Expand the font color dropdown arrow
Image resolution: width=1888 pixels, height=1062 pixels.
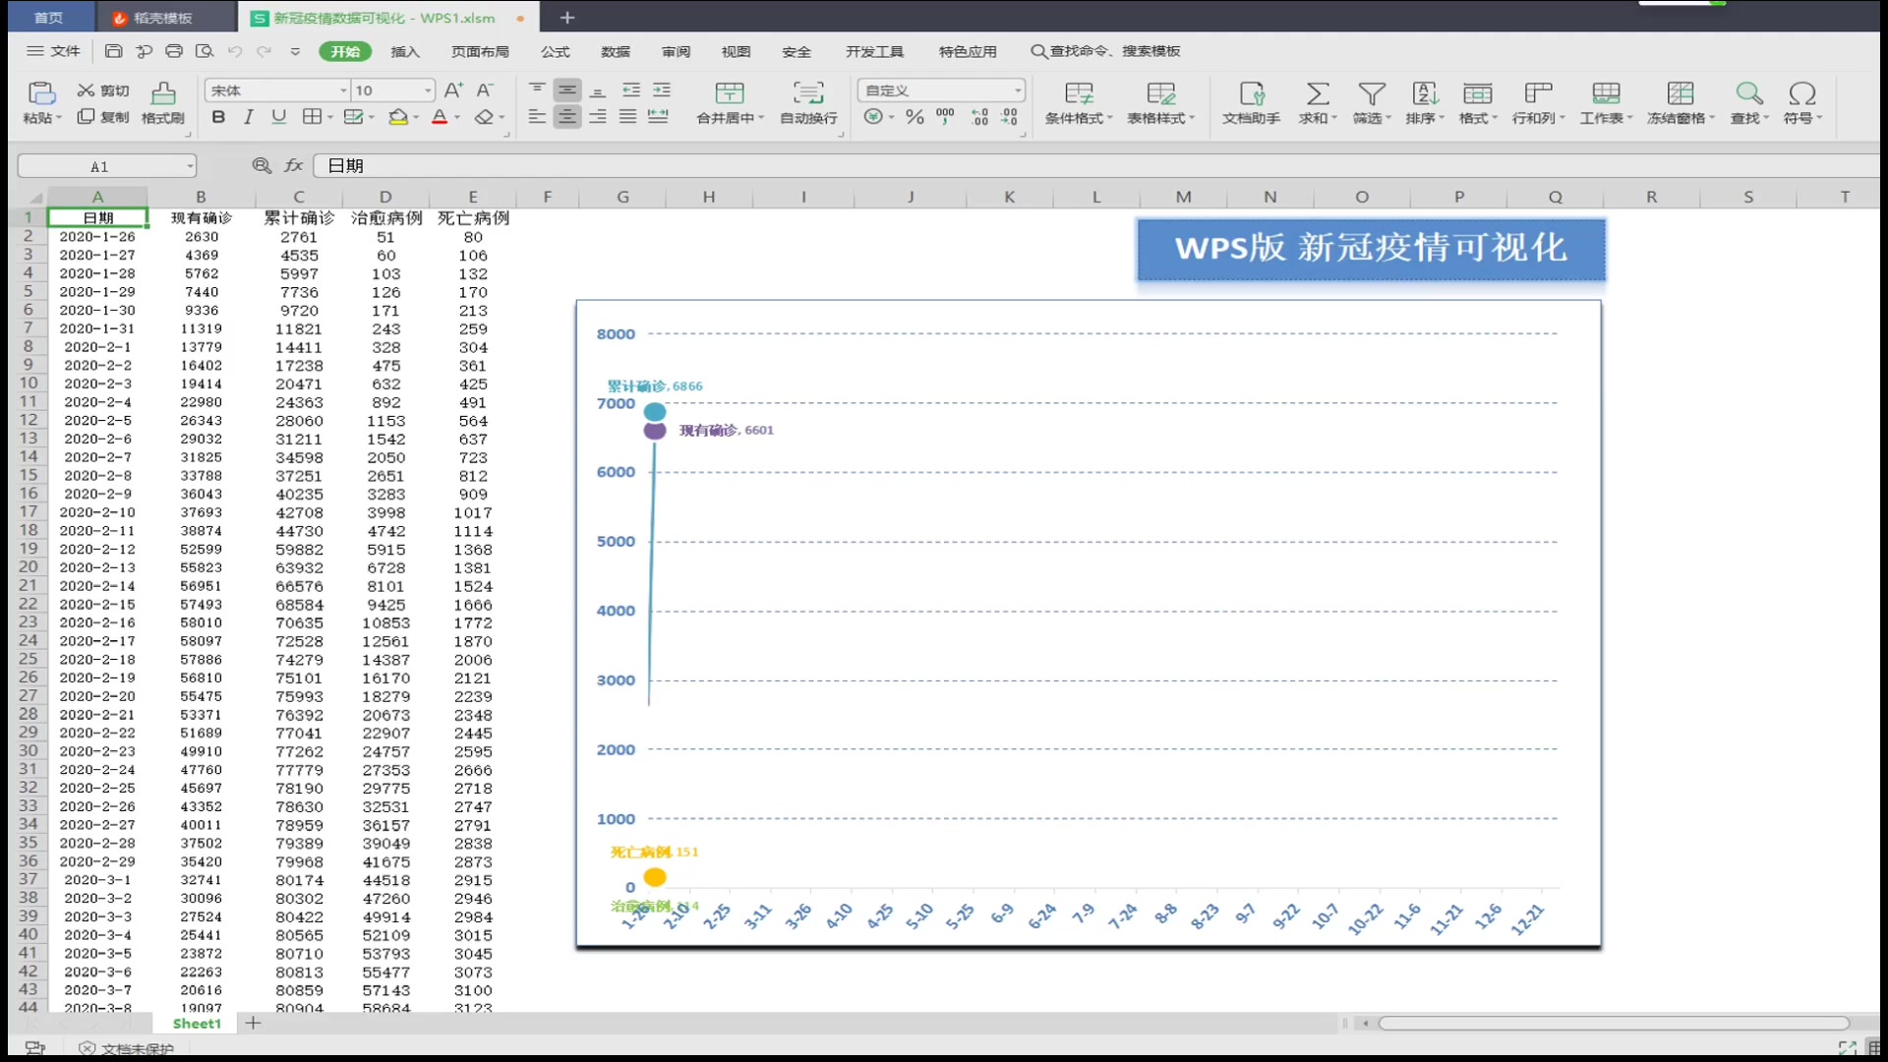(x=457, y=118)
